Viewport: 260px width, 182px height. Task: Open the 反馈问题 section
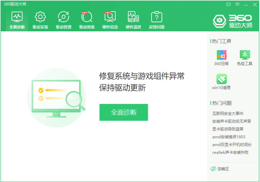tap(156, 21)
